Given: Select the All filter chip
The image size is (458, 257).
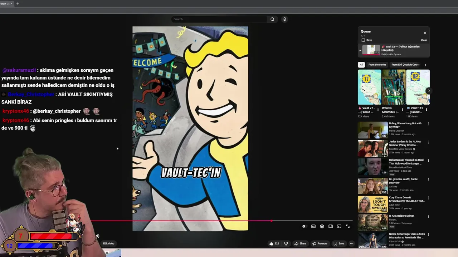Looking at the screenshot, I should click(361, 65).
